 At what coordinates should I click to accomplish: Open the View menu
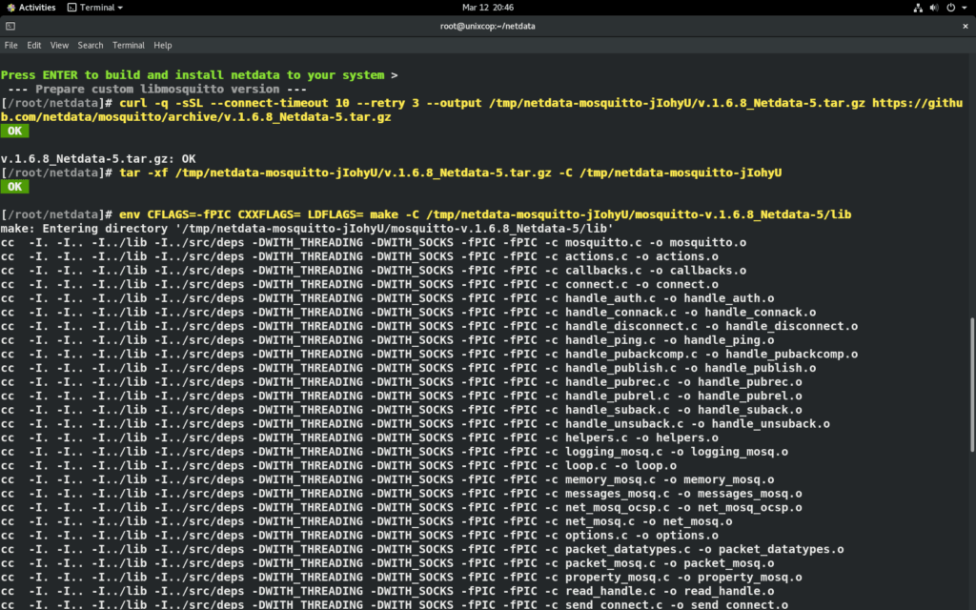[59, 46]
